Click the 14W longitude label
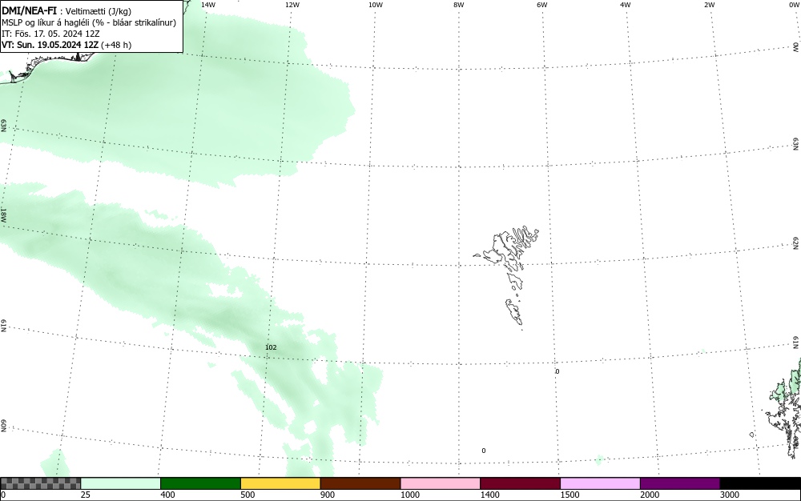Screen dimensions: 801x501 [208, 5]
